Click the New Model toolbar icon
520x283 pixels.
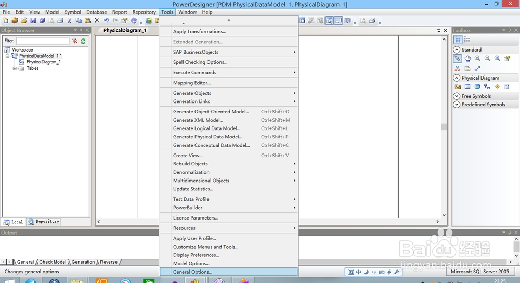6,21
